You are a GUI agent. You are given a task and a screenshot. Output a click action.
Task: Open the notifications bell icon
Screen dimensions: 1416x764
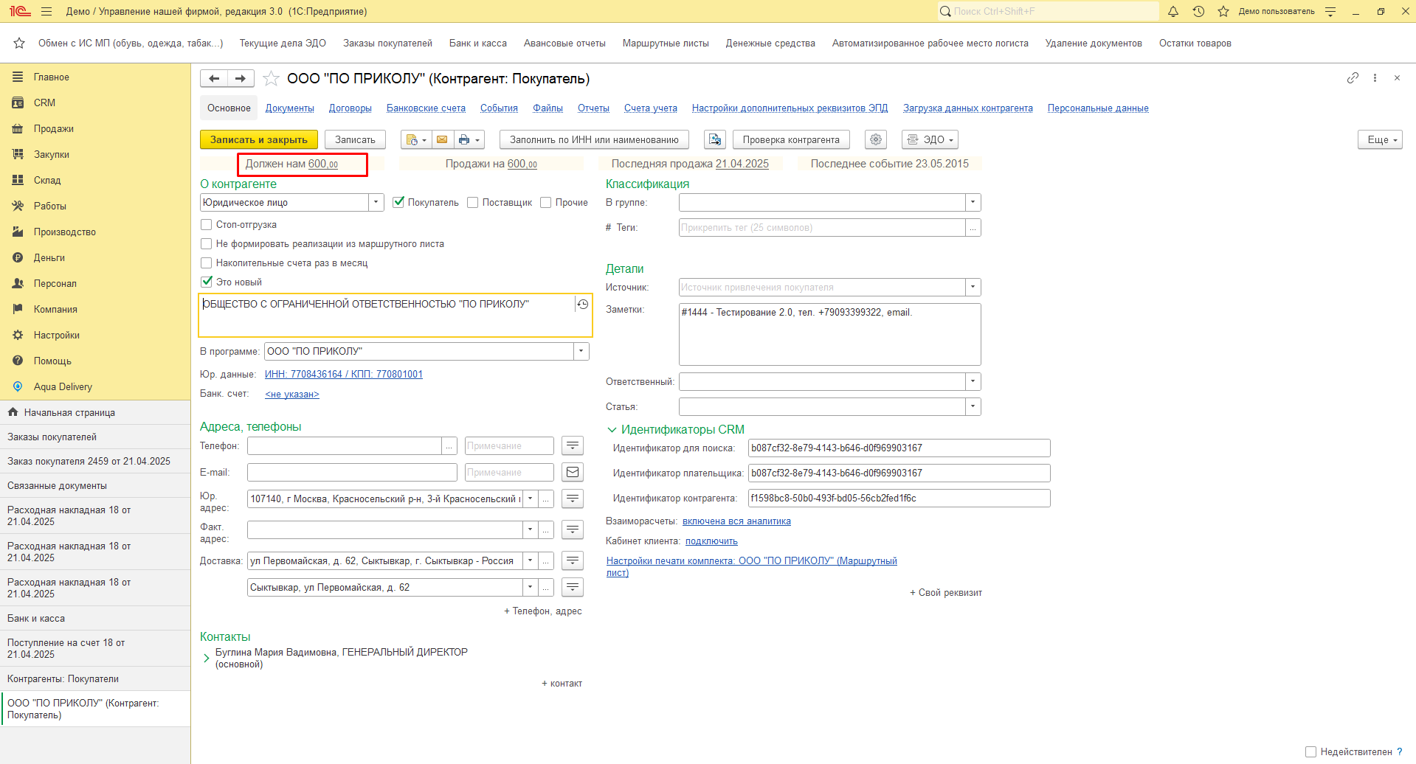(x=1173, y=11)
